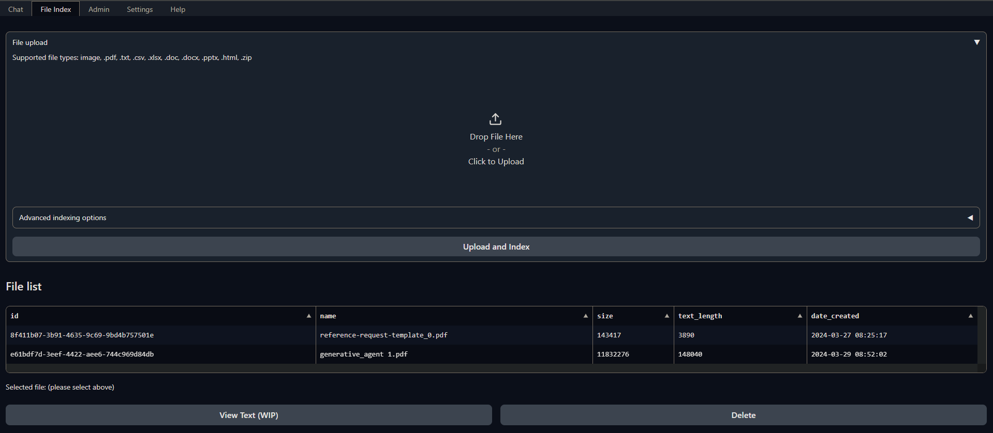Collapse the File upload panel
Viewport: 993px width, 433px height.
(976, 42)
